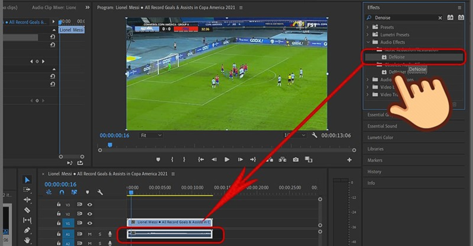Go to In point
Screen dimensions: 473x246
coord(201,160)
